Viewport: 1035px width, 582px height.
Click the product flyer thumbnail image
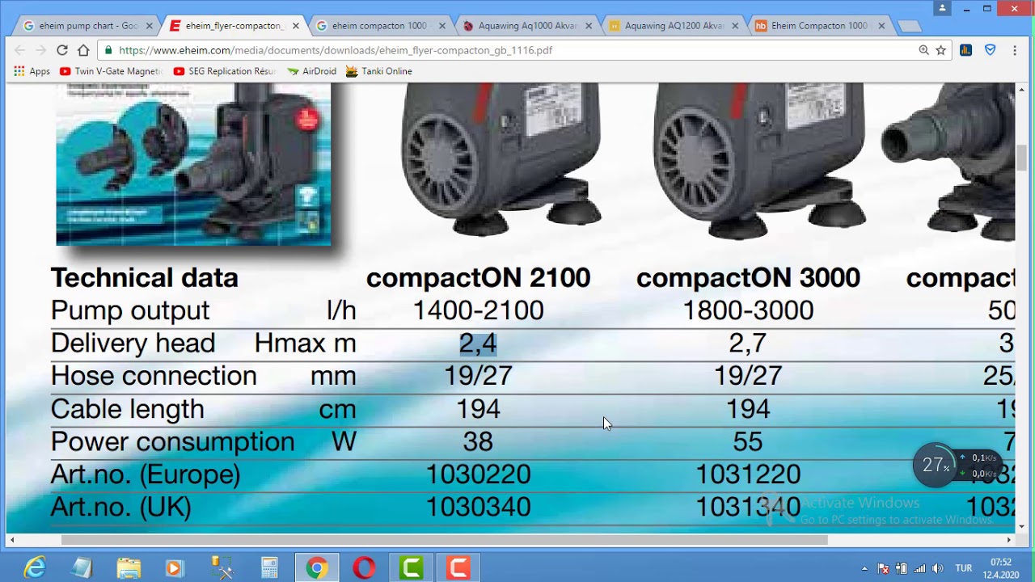(193, 164)
